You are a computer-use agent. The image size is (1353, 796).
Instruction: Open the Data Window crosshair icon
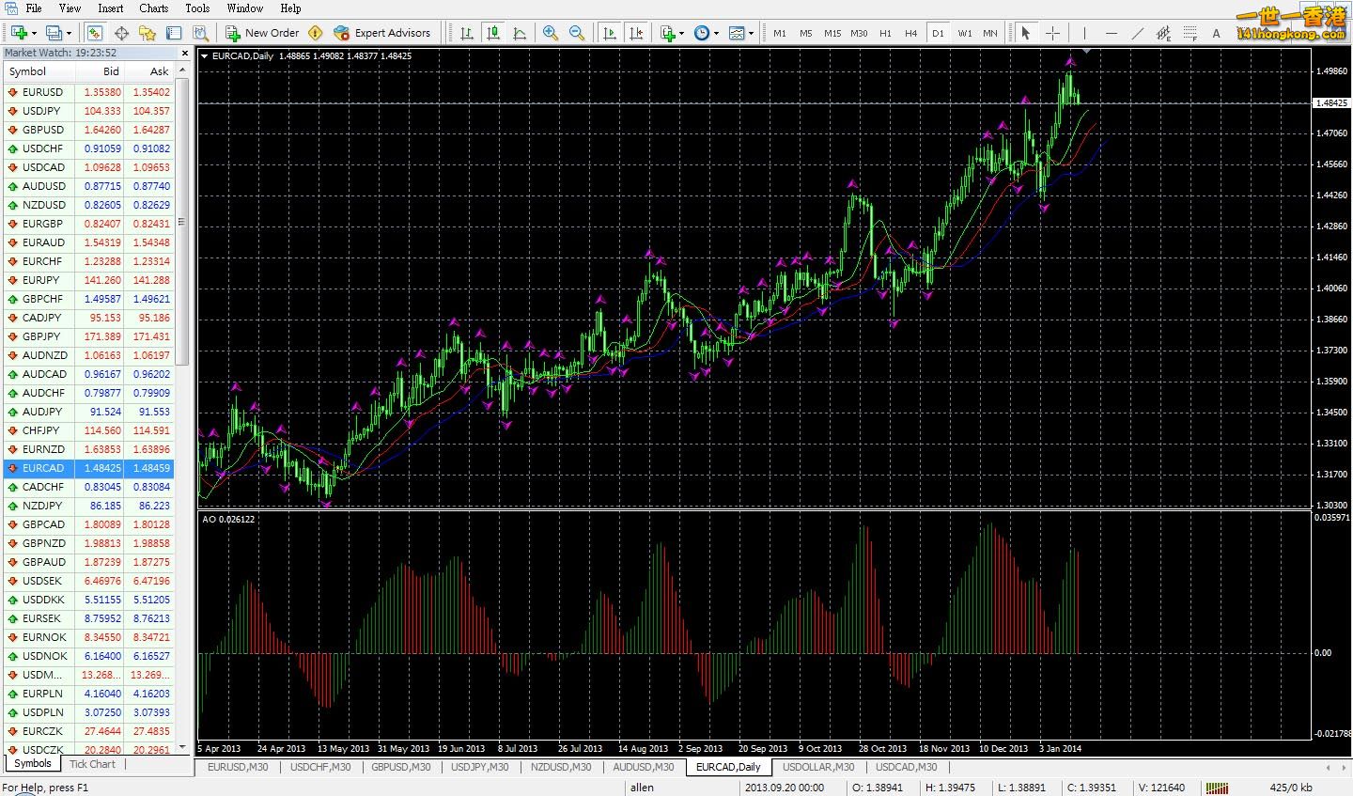point(121,33)
